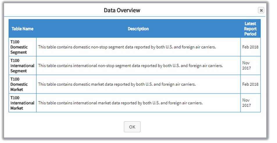Close the Data Overview dialog with X
The image size is (277, 143).
point(261,10)
